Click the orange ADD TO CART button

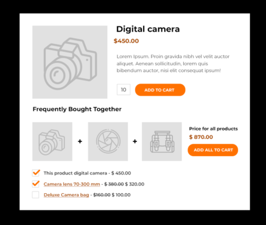[160, 90]
